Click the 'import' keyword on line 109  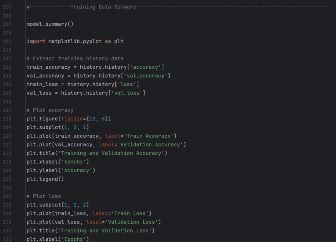pos(36,41)
